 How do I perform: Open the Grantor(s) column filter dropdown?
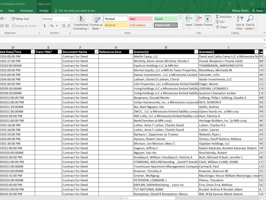pyautogui.click(x=196, y=52)
